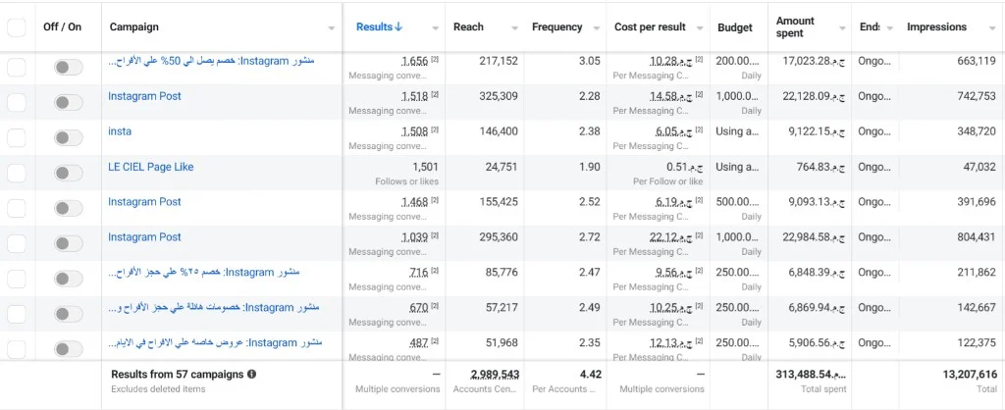
Task: Click the 1,518 results footnote marker
Action: (x=435, y=95)
